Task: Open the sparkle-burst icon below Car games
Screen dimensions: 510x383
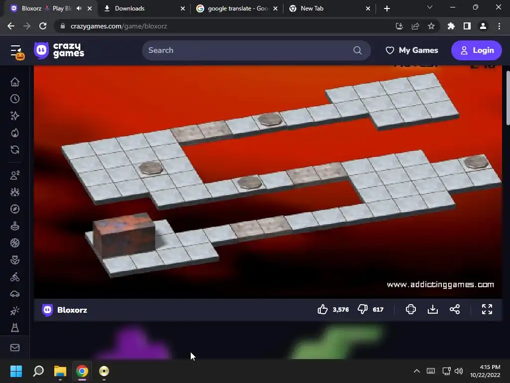Action: (15, 311)
